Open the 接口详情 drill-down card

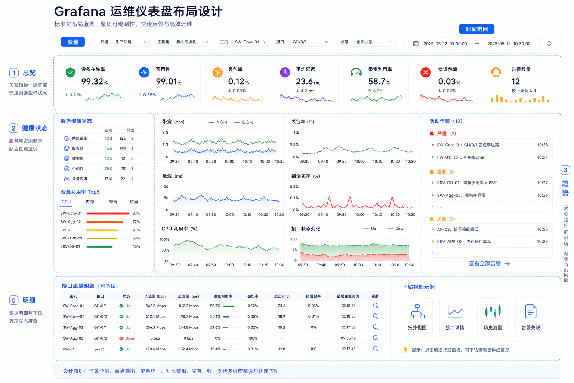455,316
